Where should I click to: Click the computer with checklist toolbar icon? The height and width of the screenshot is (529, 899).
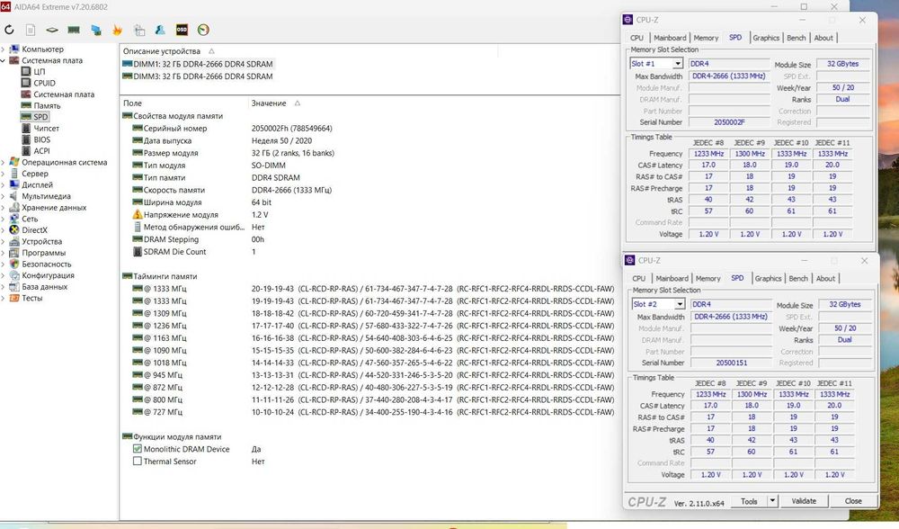point(139,30)
